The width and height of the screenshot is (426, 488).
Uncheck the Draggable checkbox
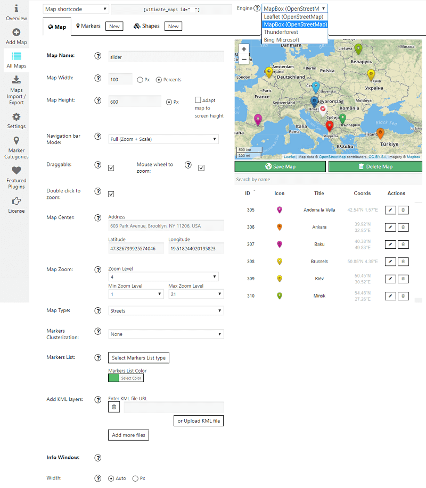[x=111, y=168]
